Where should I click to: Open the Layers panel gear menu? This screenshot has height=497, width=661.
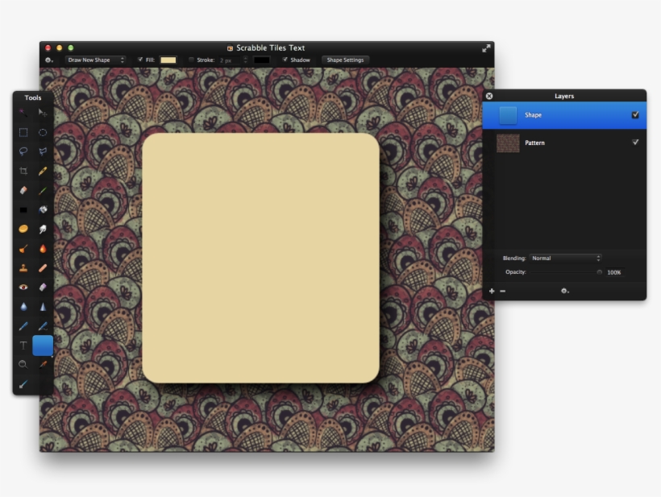564,291
